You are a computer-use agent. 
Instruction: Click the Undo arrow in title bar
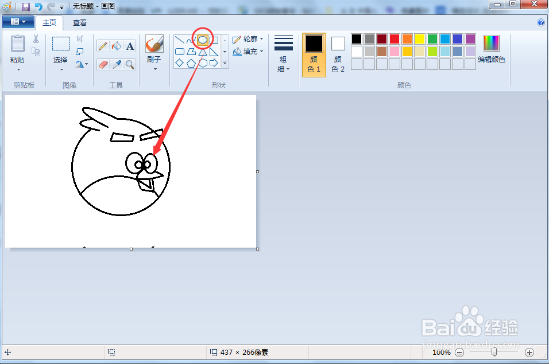pyautogui.click(x=38, y=6)
